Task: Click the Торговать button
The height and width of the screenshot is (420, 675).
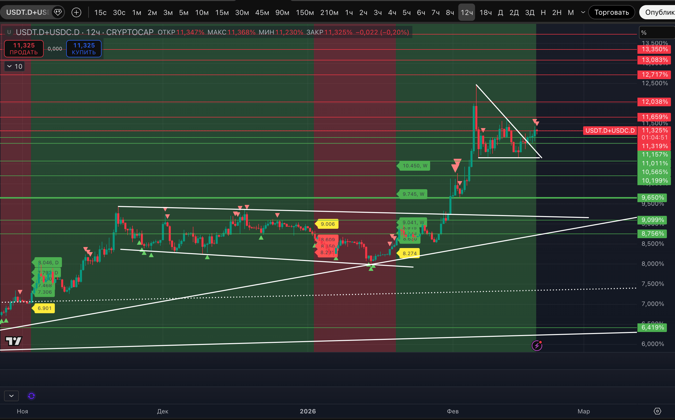Action: click(611, 12)
